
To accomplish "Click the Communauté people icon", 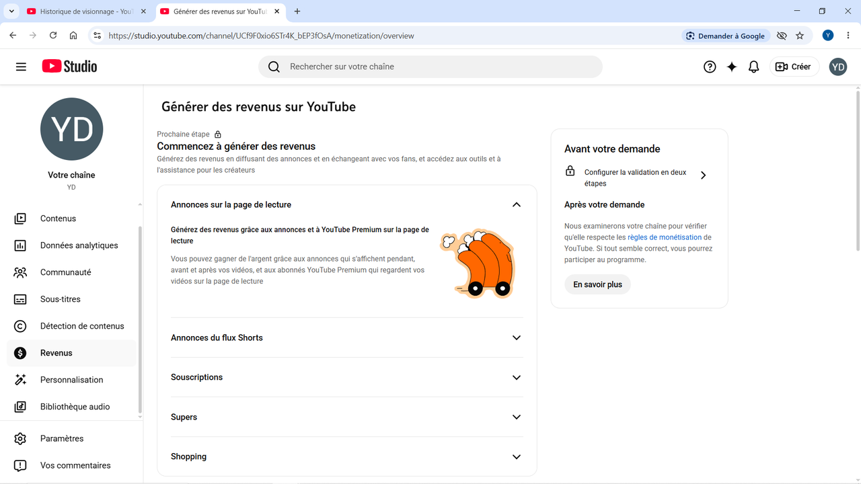I will coord(20,272).
